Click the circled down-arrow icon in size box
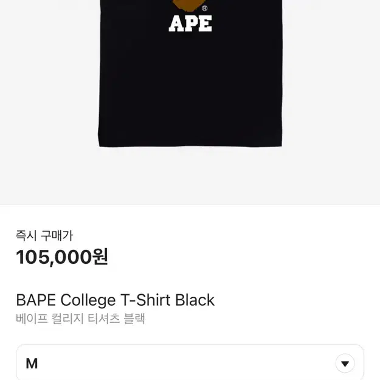Viewport: 380px width, 380px height. [345, 363]
